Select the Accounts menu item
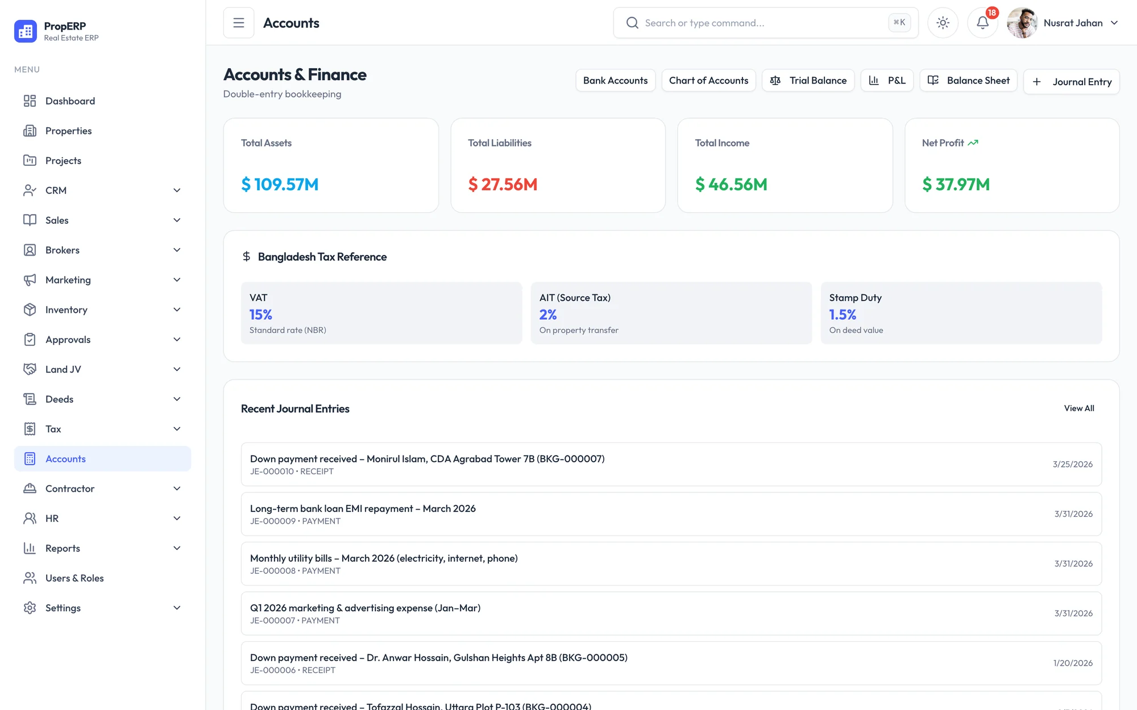1137x710 pixels. point(102,459)
